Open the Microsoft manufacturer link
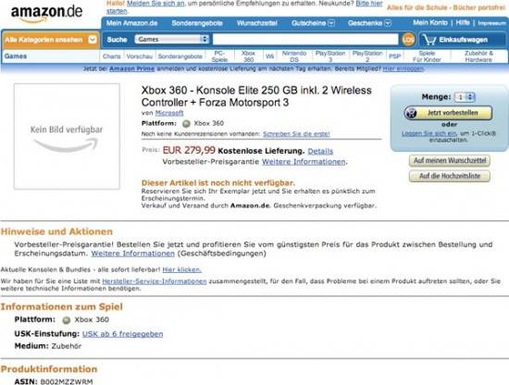This screenshot has height=385, width=509. (169, 113)
